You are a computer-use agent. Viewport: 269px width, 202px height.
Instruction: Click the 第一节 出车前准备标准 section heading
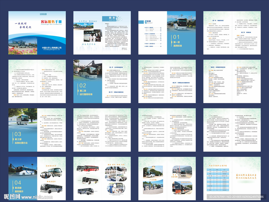pos(115,67)
